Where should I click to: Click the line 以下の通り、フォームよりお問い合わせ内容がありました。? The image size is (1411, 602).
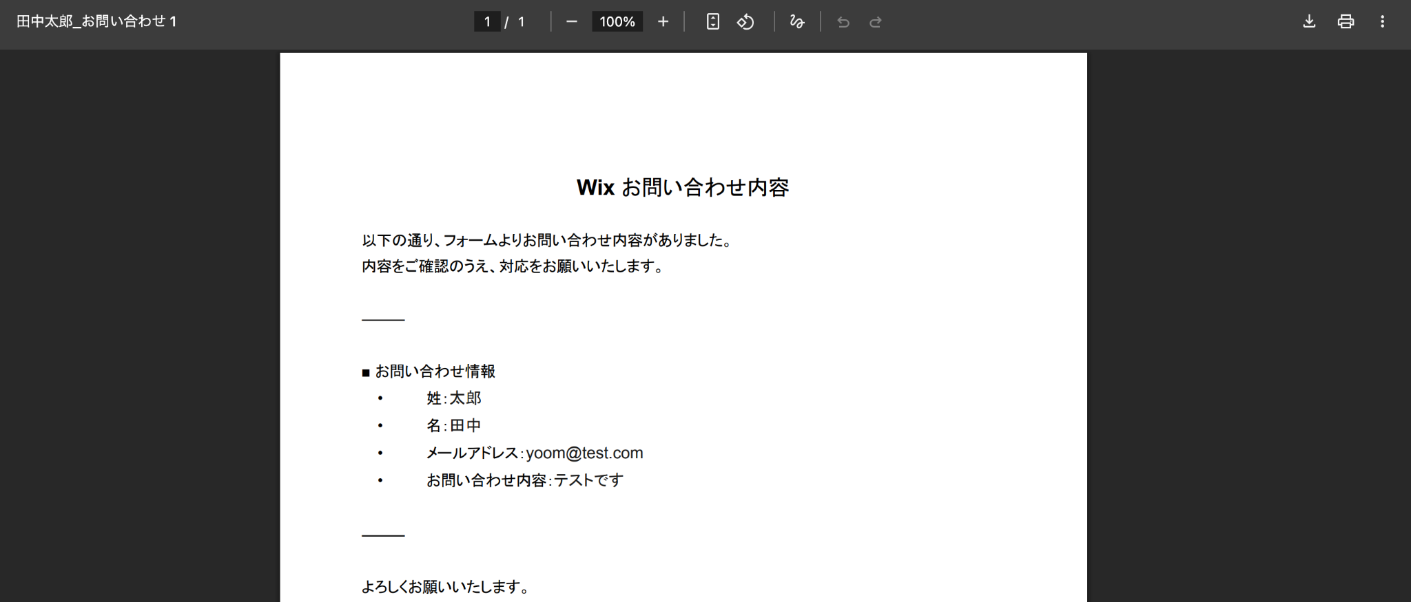(547, 240)
